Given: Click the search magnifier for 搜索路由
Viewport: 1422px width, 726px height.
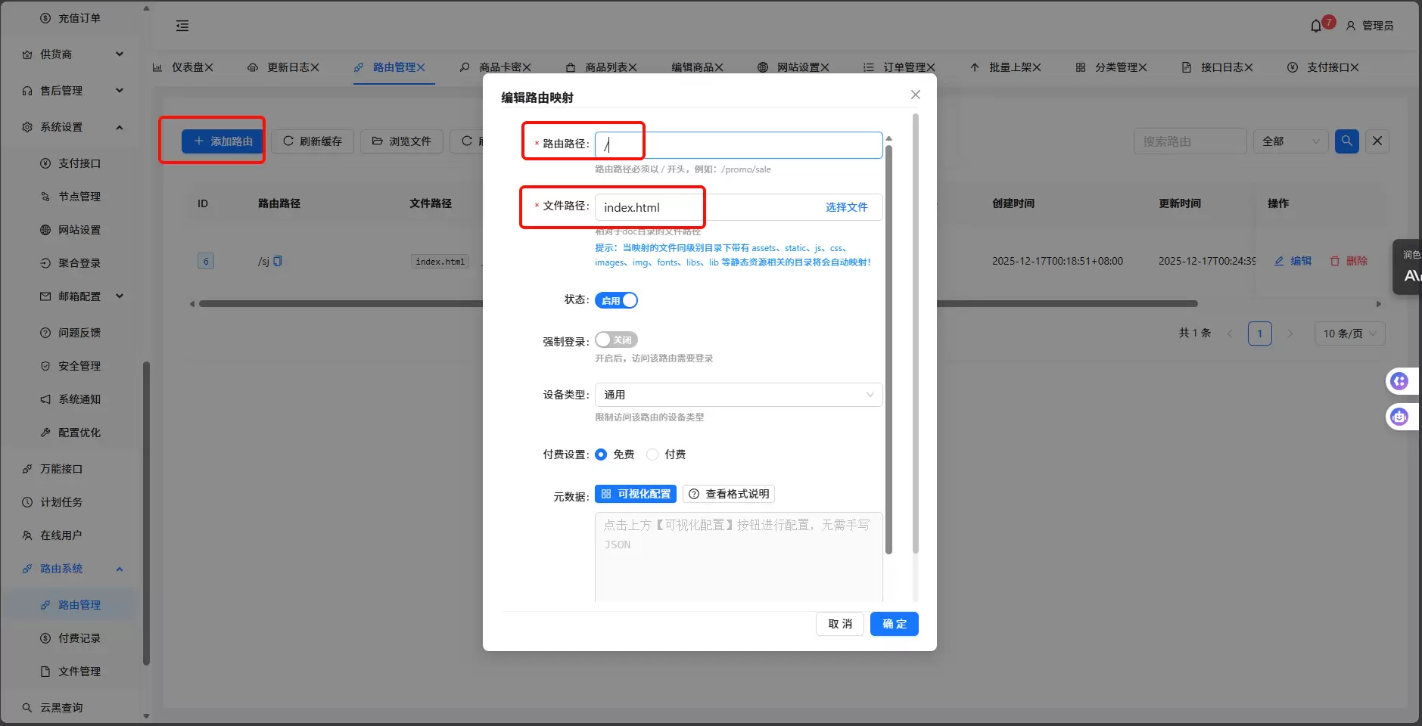Looking at the screenshot, I should (x=1346, y=141).
